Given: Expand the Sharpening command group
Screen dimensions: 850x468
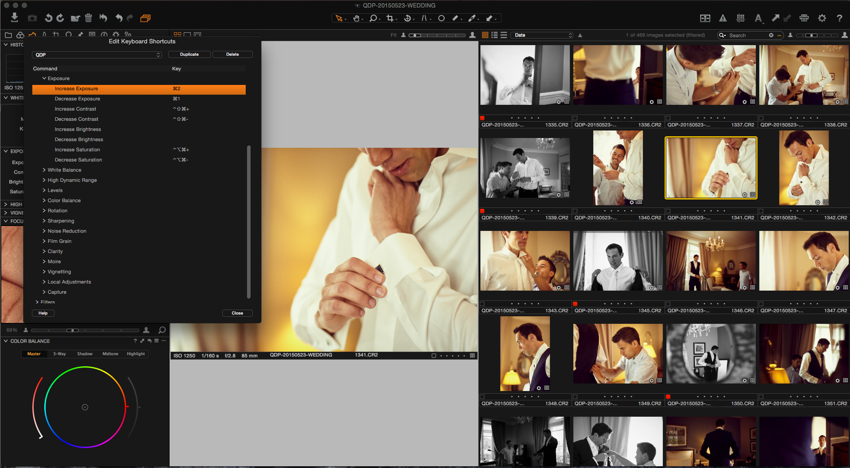Looking at the screenshot, I should [x=44, y=221].
